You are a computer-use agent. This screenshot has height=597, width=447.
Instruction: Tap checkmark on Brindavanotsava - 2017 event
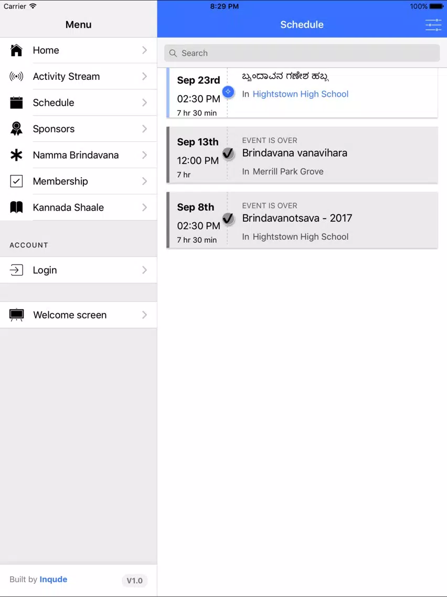click(228, 219)
